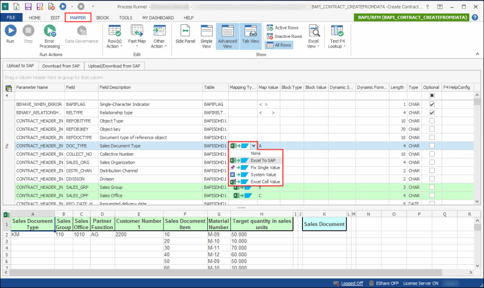Check Optional box for REFOBJKEY row

(x=432, y=129)
